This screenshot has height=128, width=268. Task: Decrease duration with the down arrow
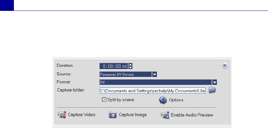coord(131,67)
